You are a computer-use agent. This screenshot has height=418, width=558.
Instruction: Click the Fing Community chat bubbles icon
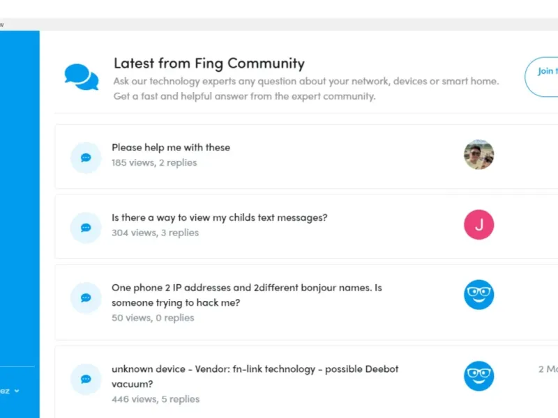tap(82, 77)
